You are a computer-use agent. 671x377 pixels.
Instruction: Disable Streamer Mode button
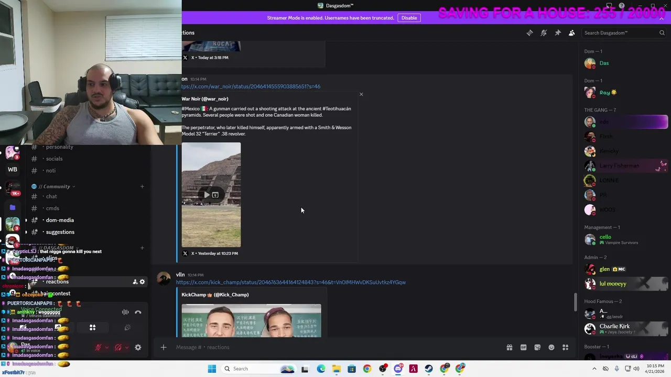(x=409, y=18)
